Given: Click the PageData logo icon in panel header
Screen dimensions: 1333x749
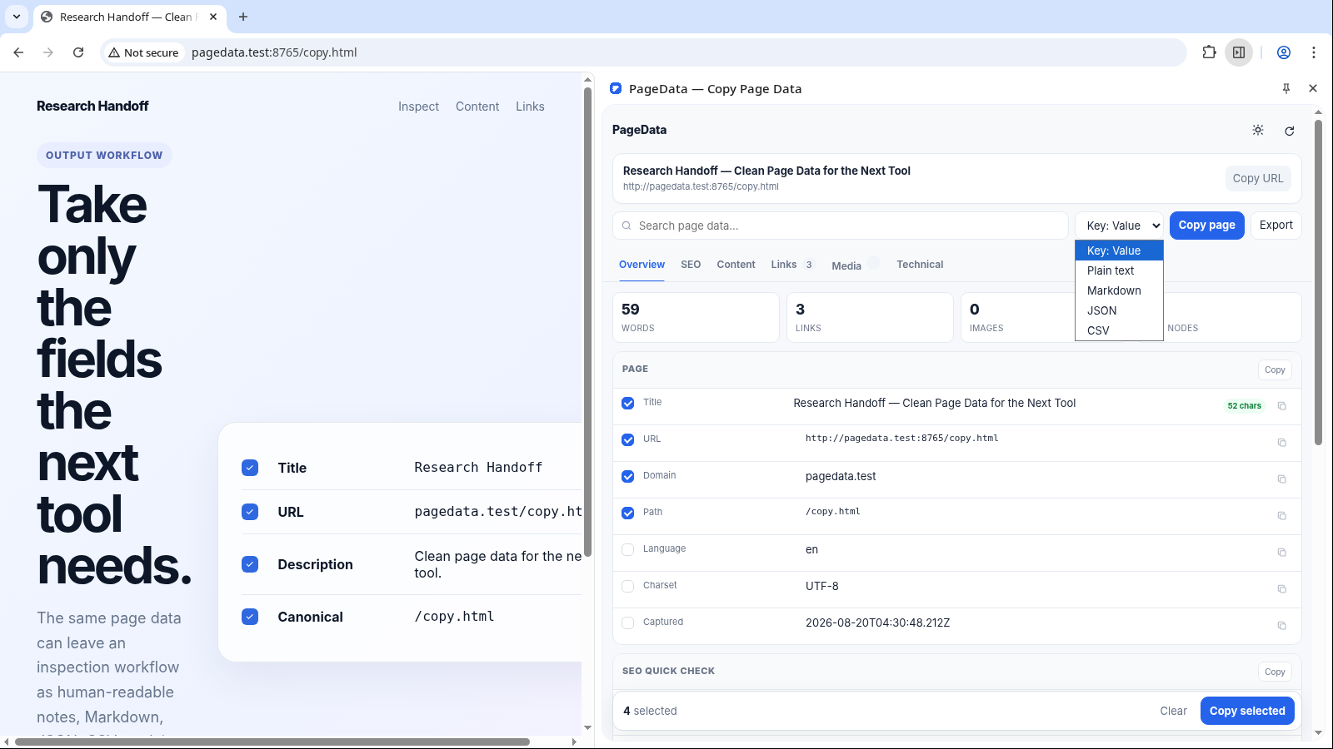Looking at the screenshot, I should (616, 88).
